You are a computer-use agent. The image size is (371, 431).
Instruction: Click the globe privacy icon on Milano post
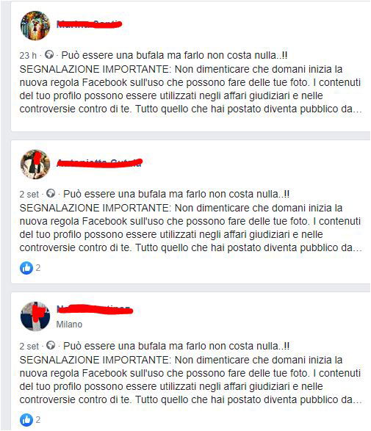pos(51,345)
